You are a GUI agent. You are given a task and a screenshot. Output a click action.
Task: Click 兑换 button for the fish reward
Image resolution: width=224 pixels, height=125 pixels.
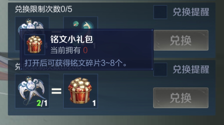tap(181, 40)
